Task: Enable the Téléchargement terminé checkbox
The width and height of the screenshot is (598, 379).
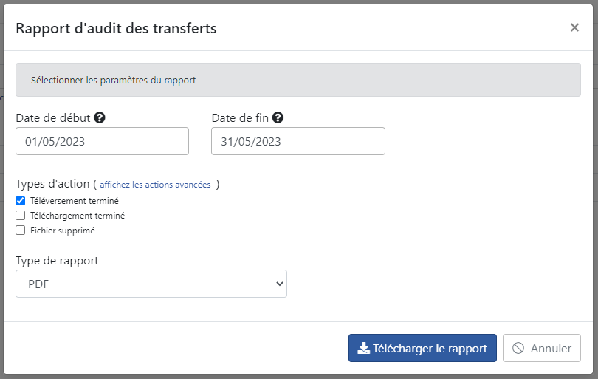Action: point(21,216)
